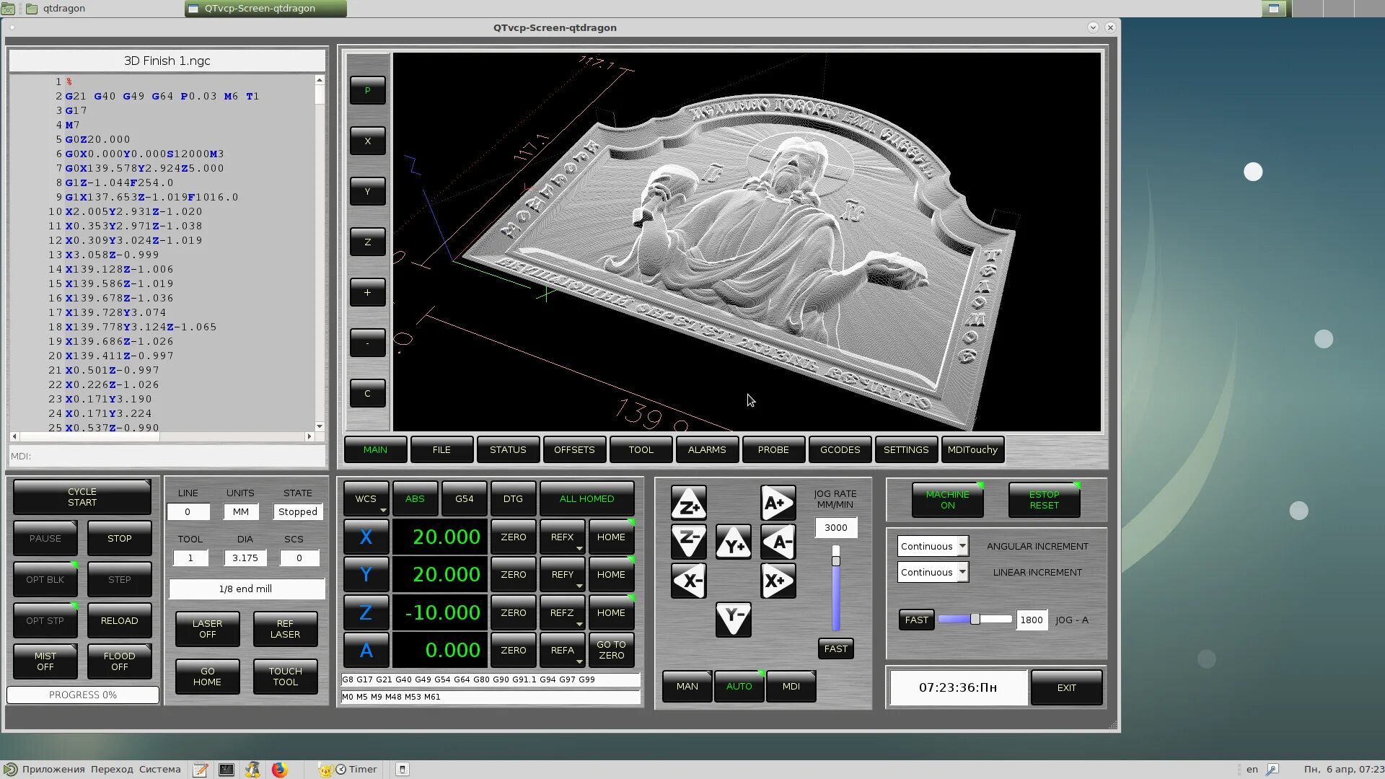Switch to the TOOL tab
Screen dimensions: 1385x779
point(641,450)
